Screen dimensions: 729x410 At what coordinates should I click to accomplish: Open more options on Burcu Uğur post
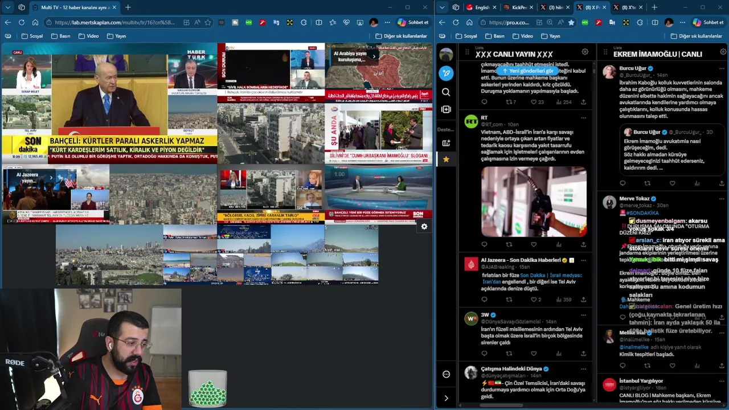click(722, 68)
